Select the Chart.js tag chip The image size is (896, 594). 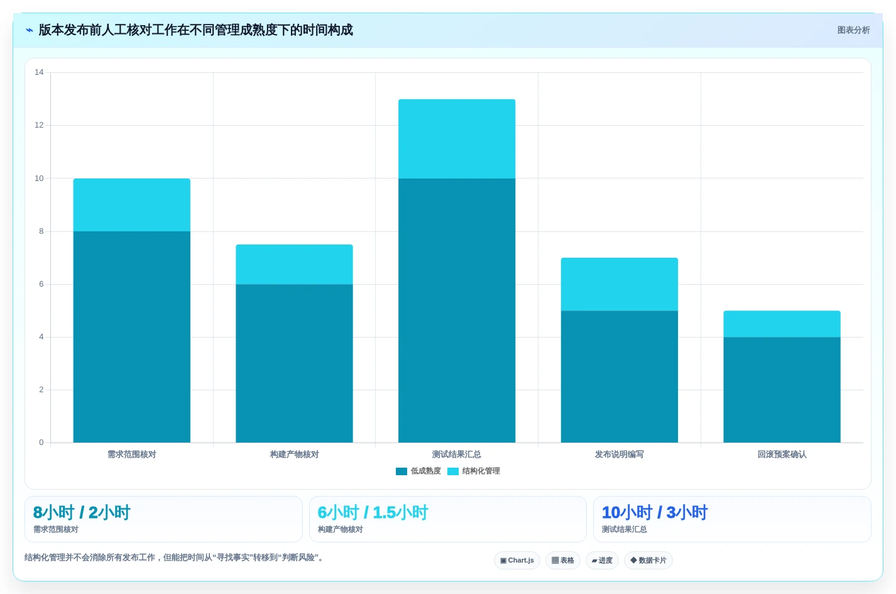pos(517,560)
